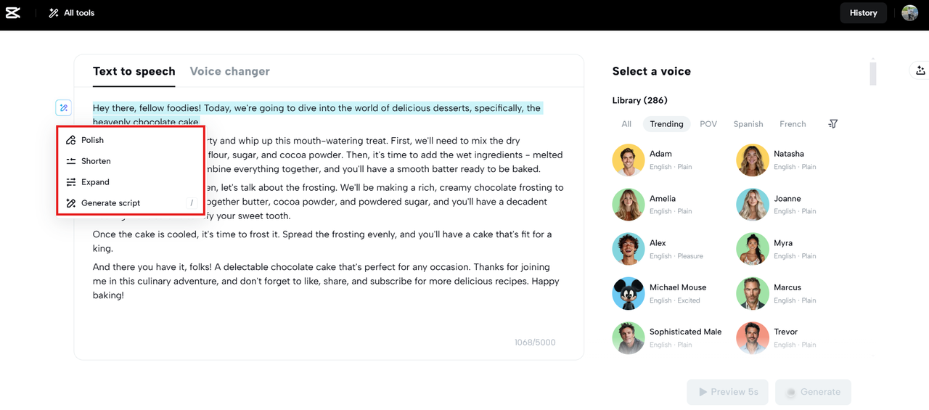Click the CapCut logo icon
The image size is (929, 410).
12,13
